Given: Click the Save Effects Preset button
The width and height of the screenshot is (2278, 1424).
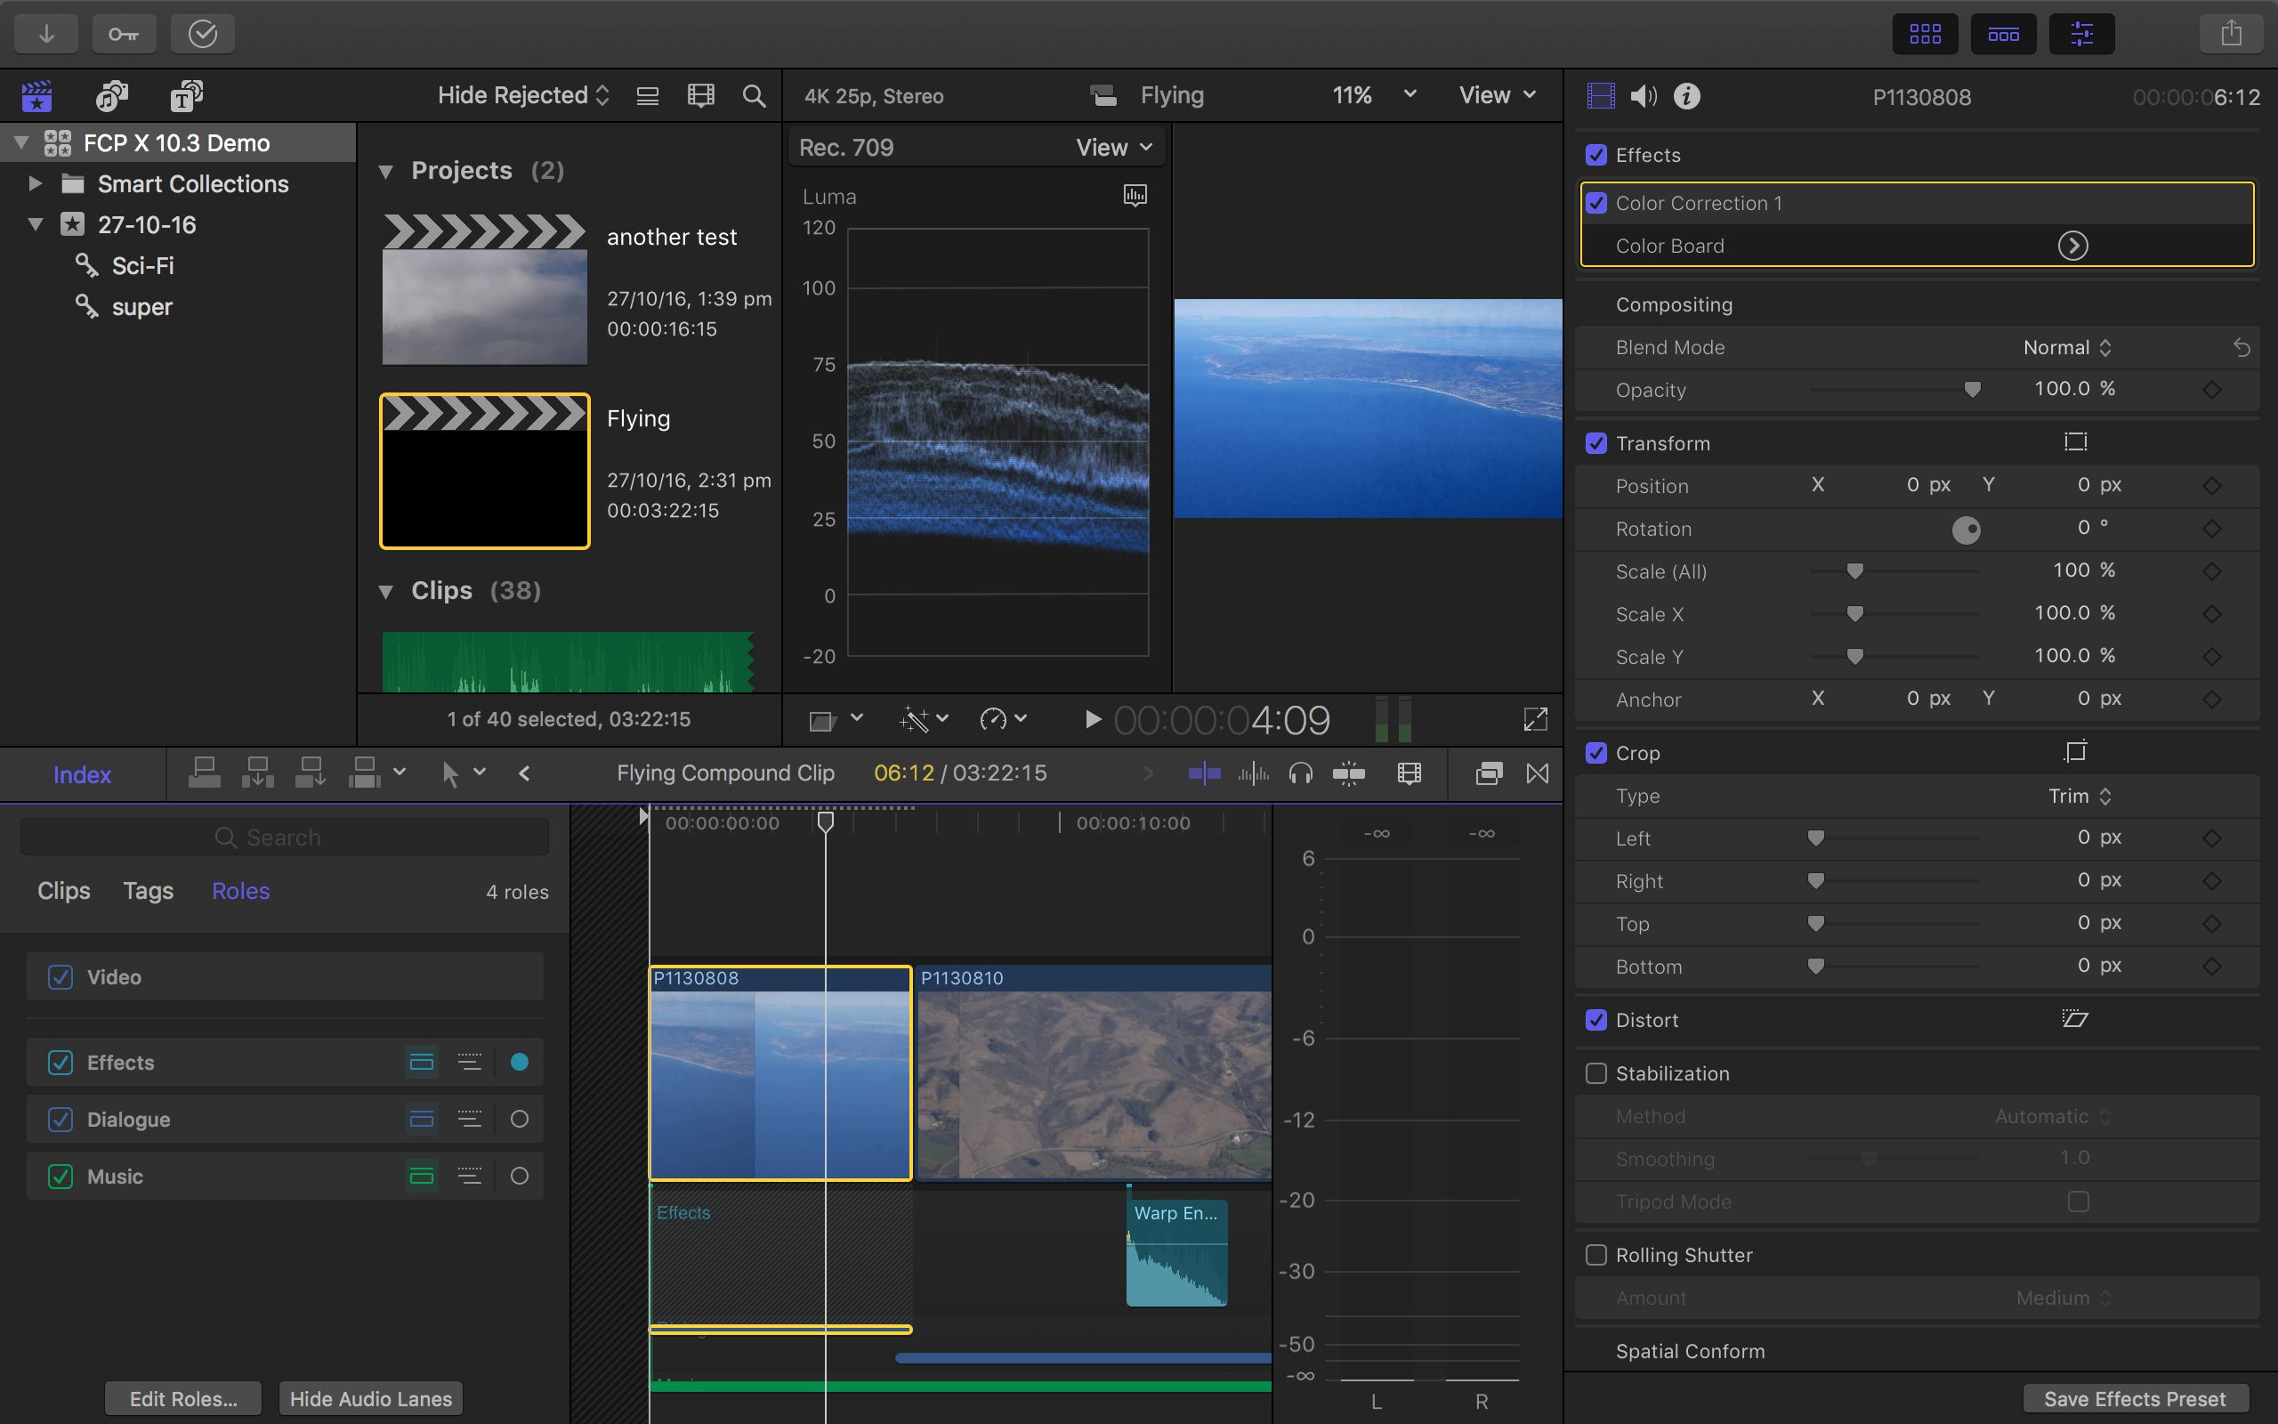Looking at the screenshot, I should pyautogui.click(x=2131, y=1397).
